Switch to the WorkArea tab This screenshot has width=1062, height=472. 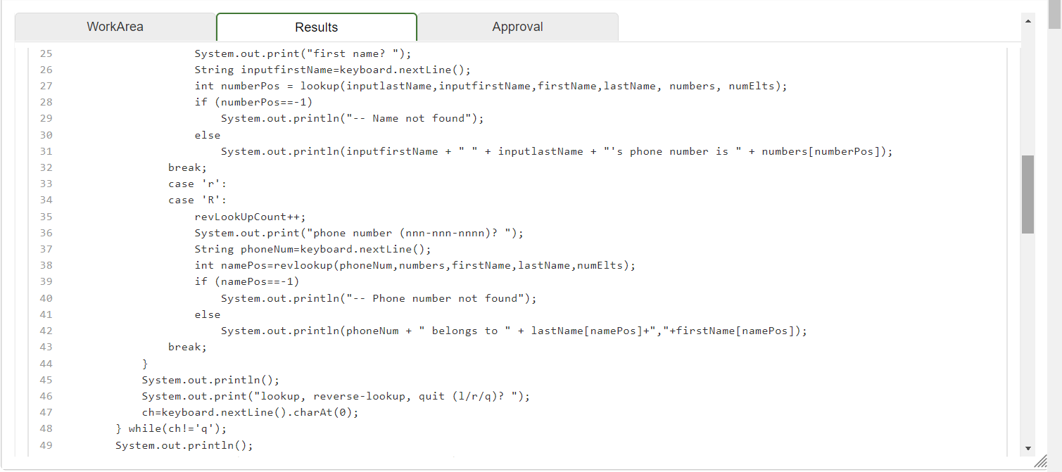coord(115,27)
